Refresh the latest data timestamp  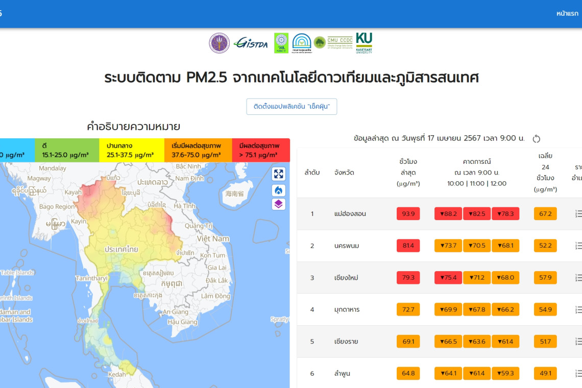(x=536, y=139)
